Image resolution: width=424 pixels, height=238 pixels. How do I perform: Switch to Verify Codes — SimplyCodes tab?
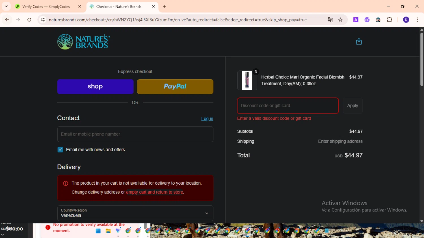click(x=46, y=6)
